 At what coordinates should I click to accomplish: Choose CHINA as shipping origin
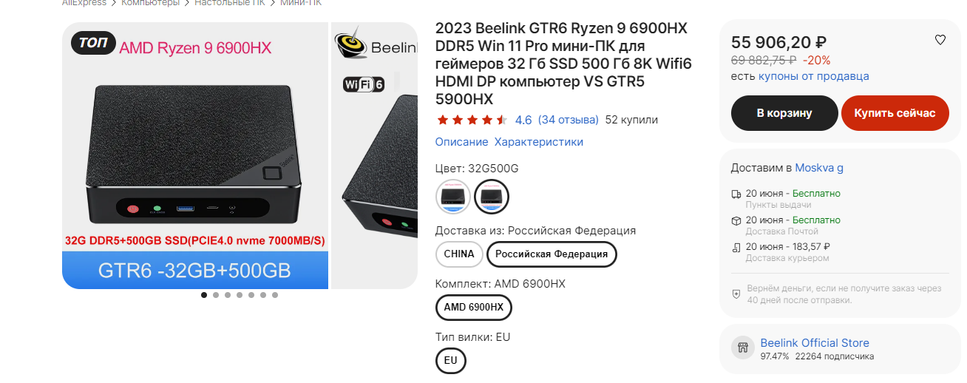[459, 254]
